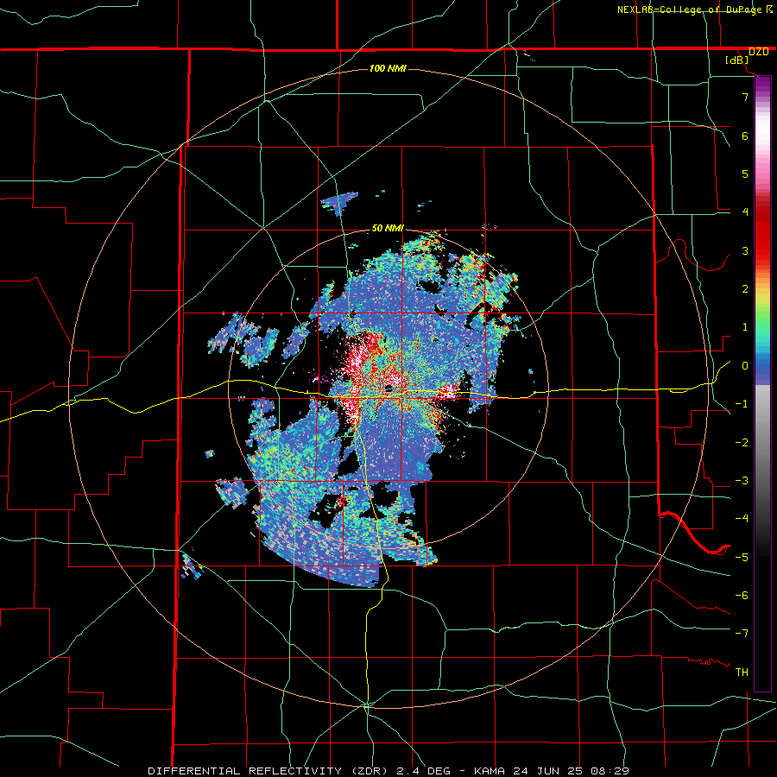Click the "-1" tick on the dB scale

742,404
